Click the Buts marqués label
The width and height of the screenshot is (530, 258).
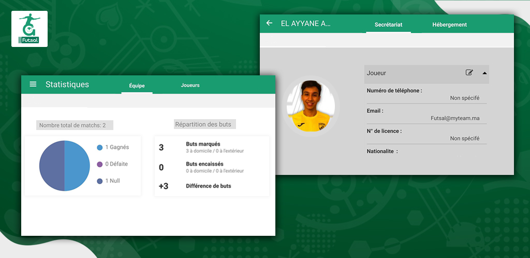point(203,144)
